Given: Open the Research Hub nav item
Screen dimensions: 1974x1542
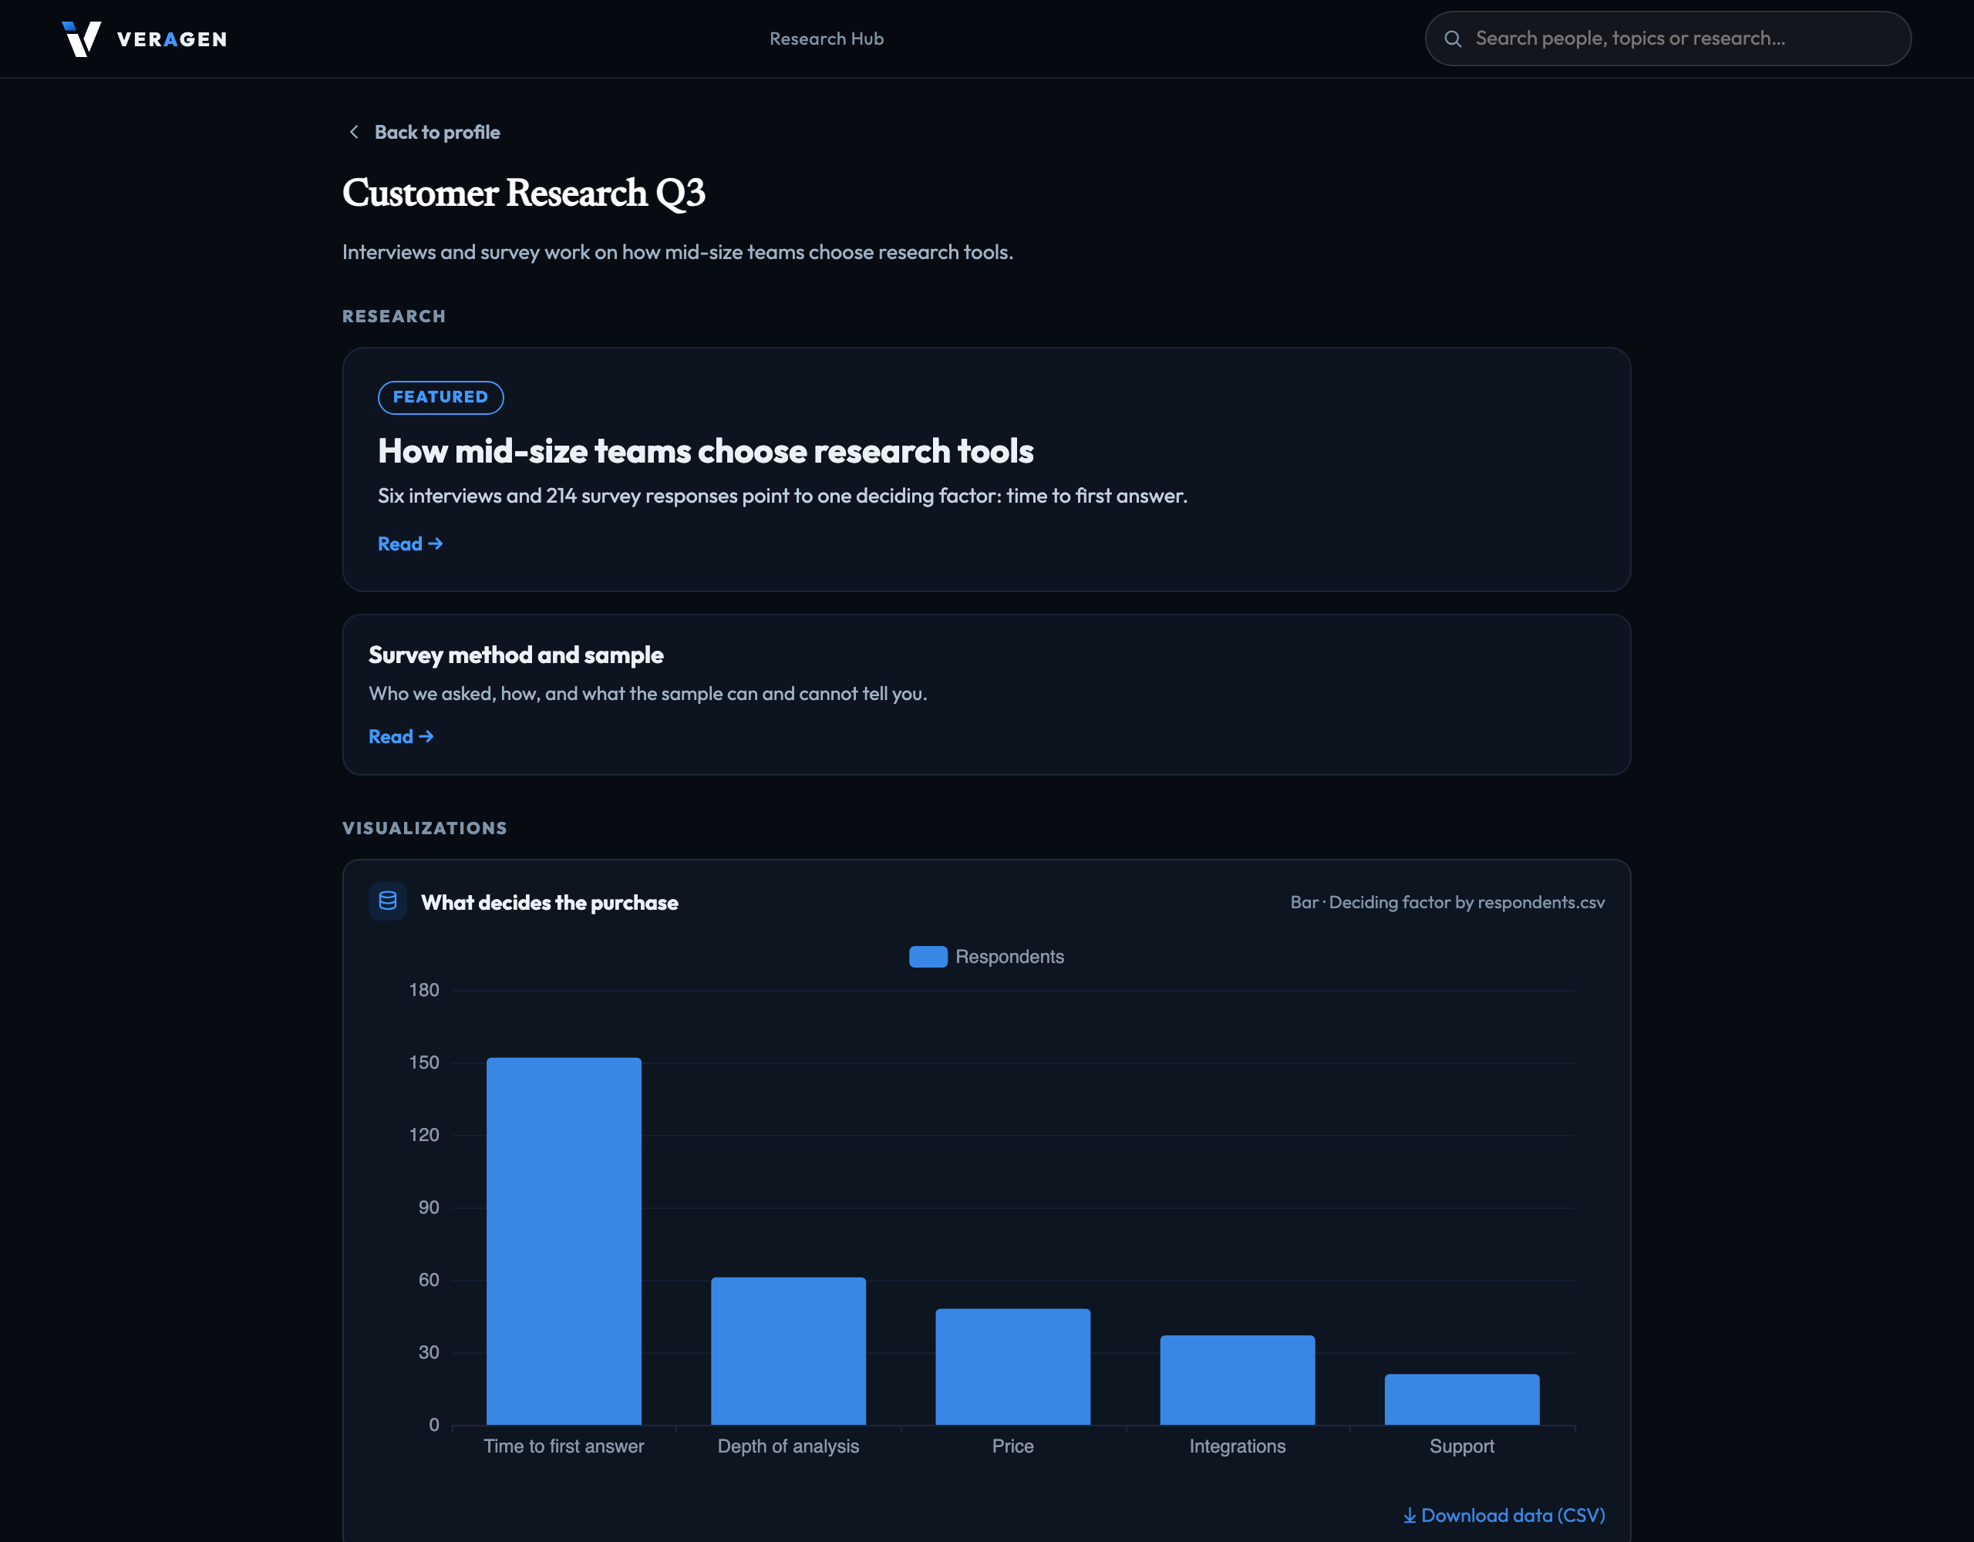Looking at the screenshot, I should pos(826,39).
